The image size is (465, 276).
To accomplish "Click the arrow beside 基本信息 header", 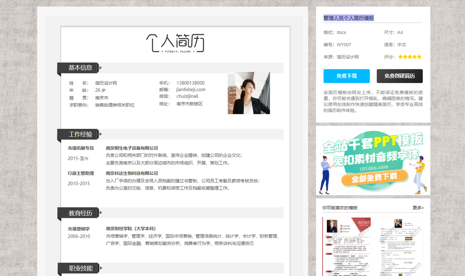I will coord(101,68).
